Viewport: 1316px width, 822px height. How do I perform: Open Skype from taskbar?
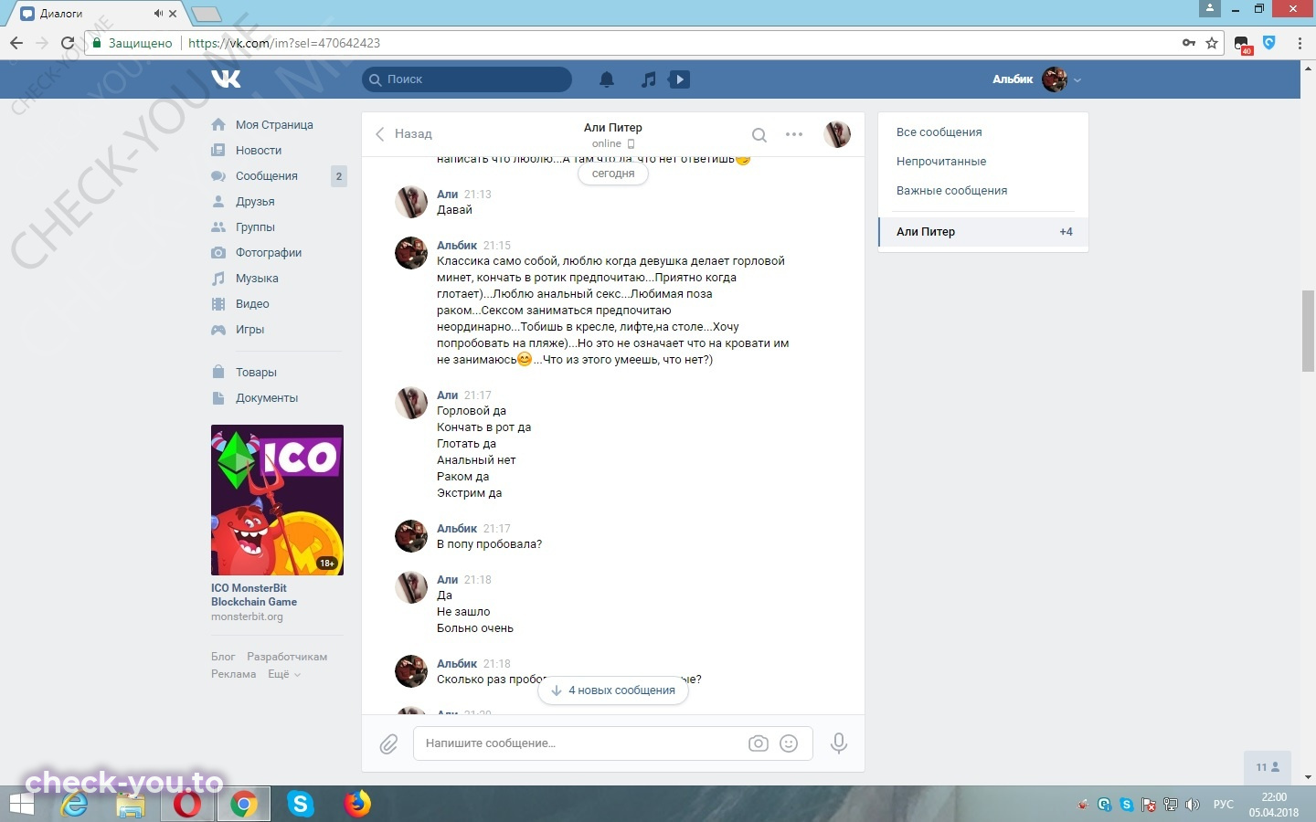click(300, 804)
